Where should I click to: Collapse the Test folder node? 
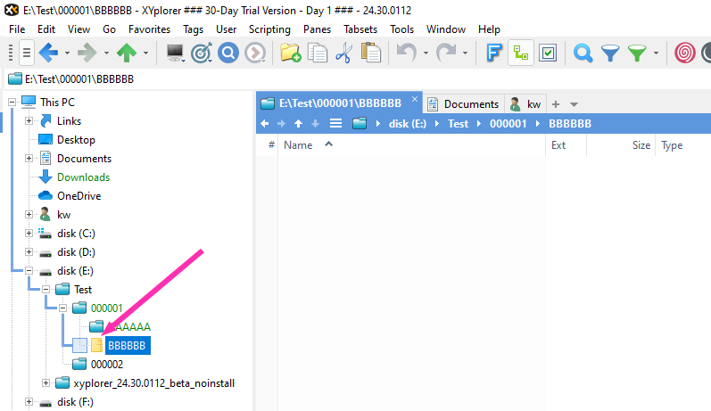[x=45, y=289]
